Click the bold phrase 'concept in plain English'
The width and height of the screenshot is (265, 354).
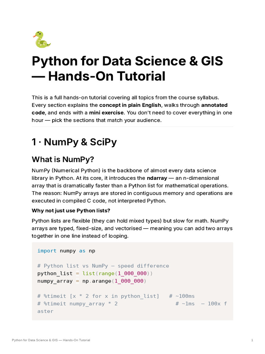(130, 105)
